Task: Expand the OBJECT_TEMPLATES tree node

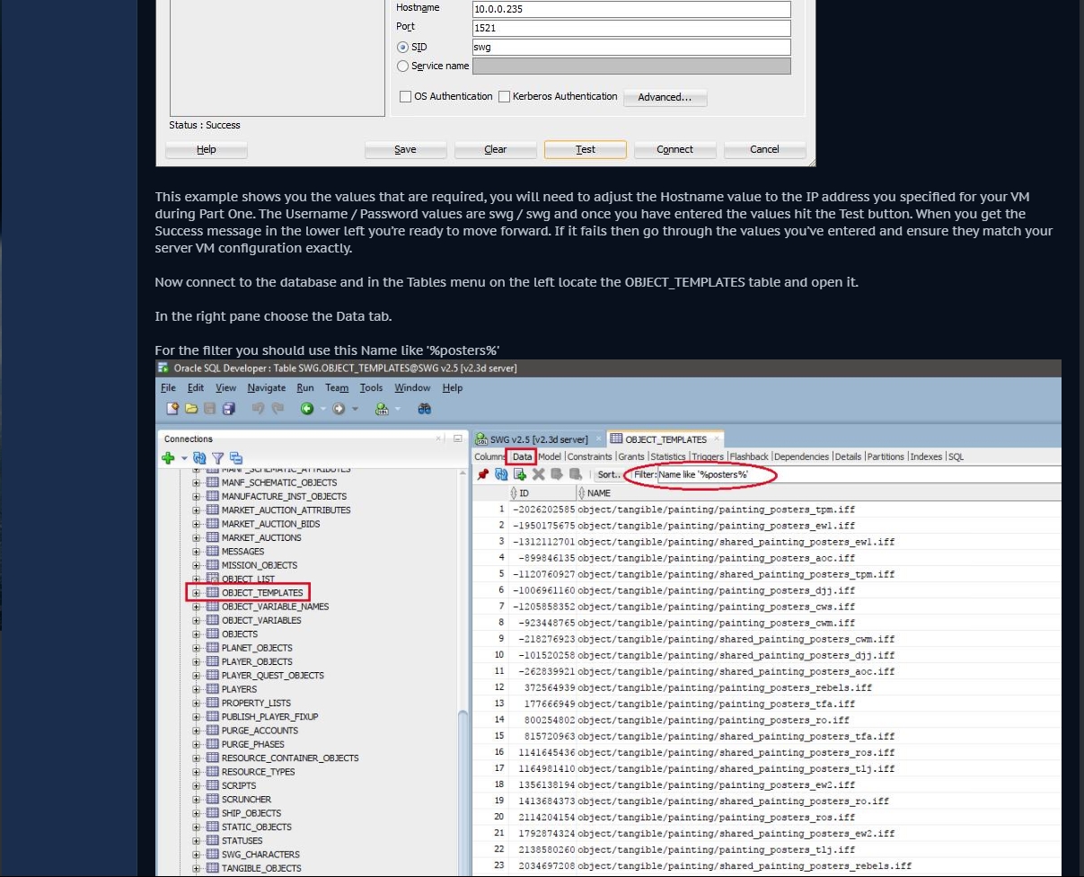Action: [x=196, y=593]
